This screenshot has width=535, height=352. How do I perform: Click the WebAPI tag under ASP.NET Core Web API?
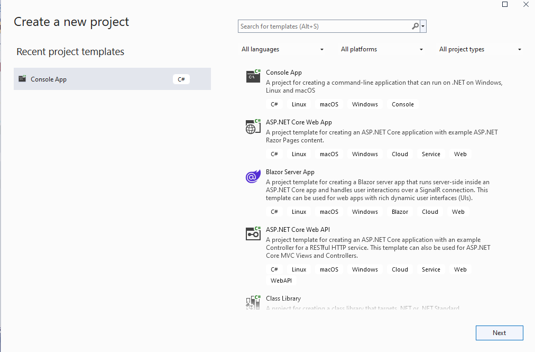(281, 280)
